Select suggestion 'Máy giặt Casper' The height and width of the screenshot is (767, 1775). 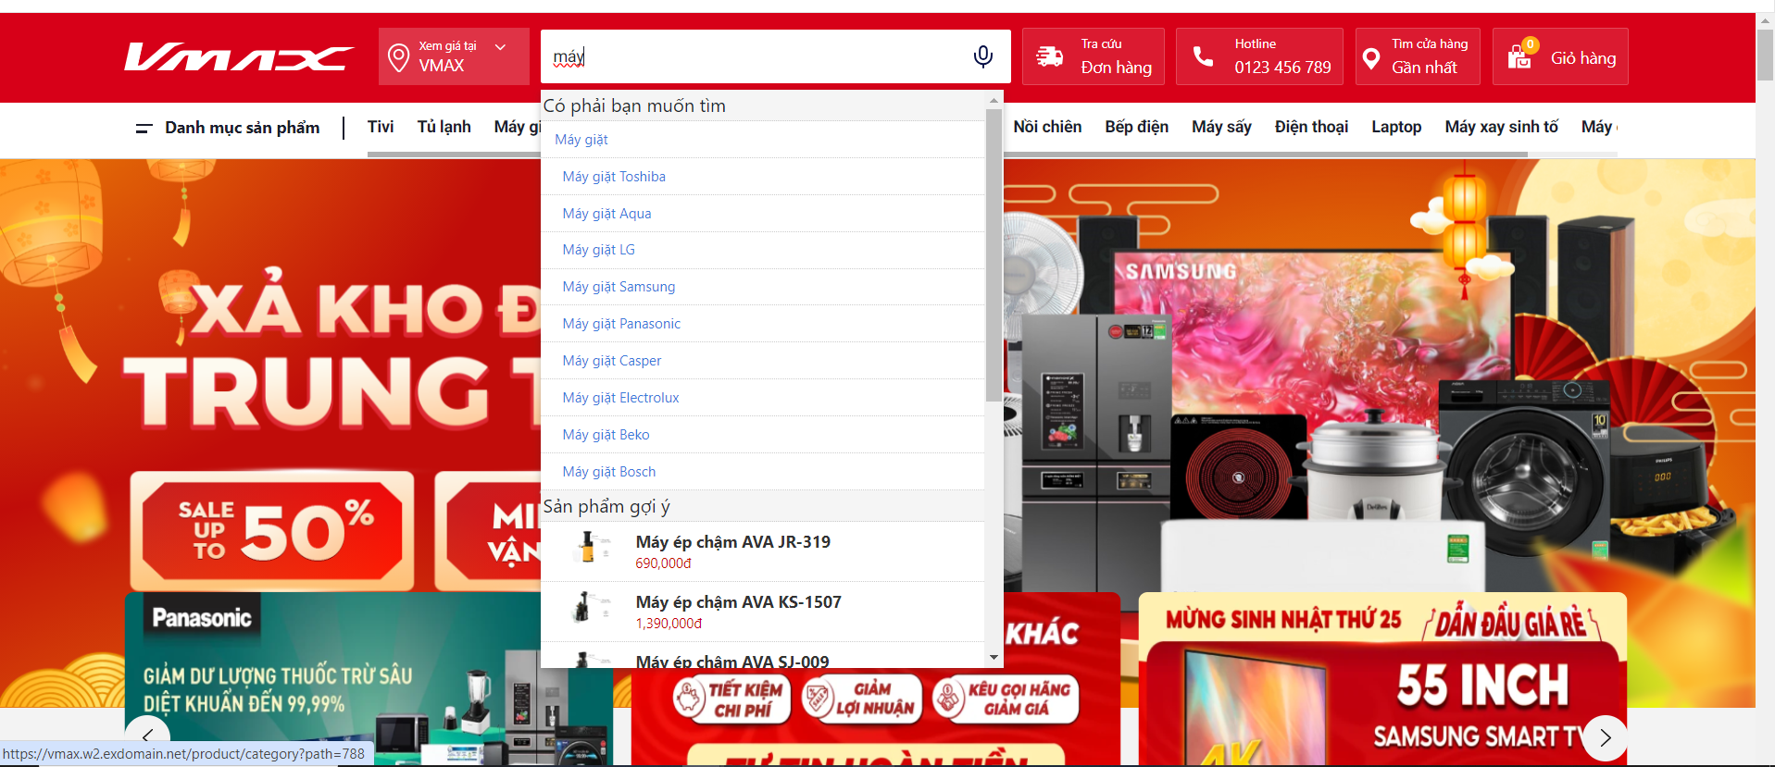[x=612, y=361]
